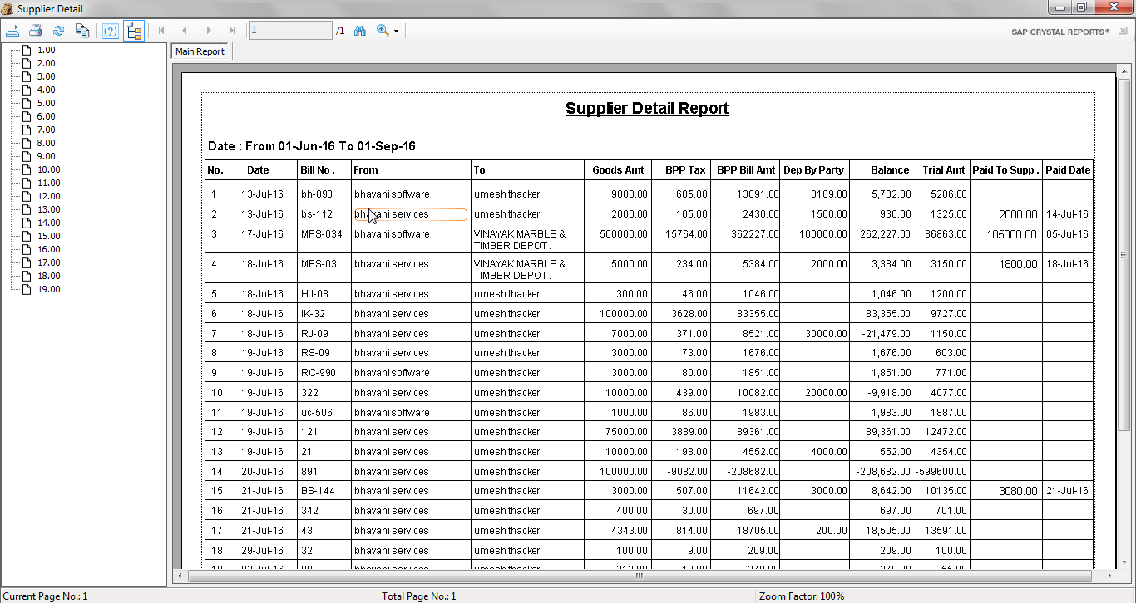Click bill number RC-990 cell
This screenshot has height=603, width=1136.
tap(319, 373)
